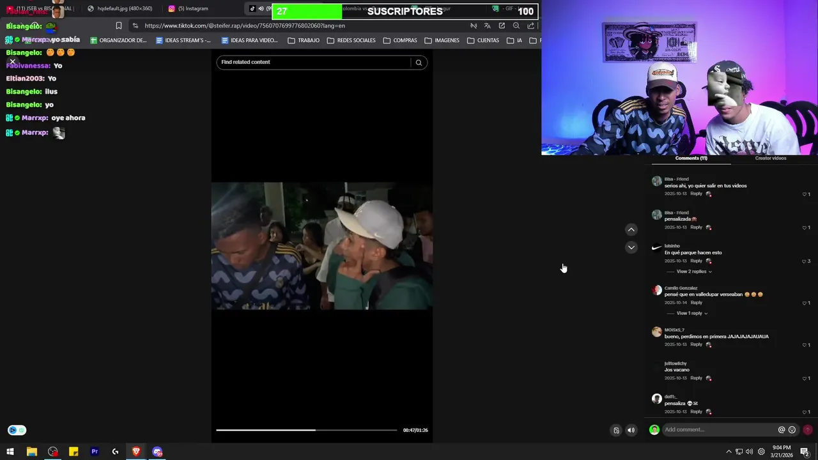818x460 pixels.
Task: Open the Windows Start menu
Action: (10, 452)
